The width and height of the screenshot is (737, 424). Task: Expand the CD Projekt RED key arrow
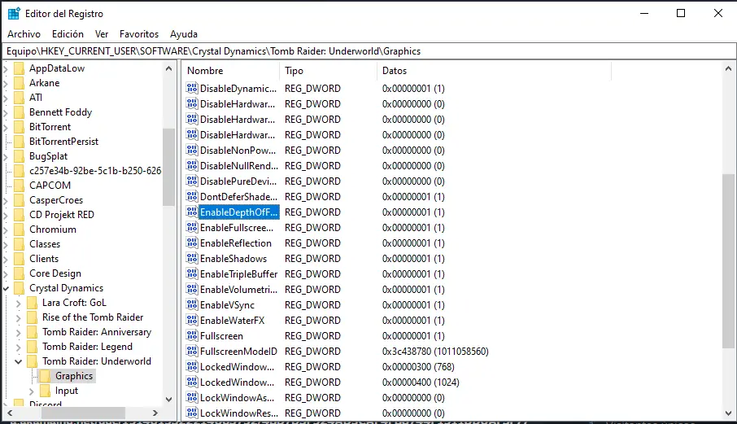[x=6, y=215]
